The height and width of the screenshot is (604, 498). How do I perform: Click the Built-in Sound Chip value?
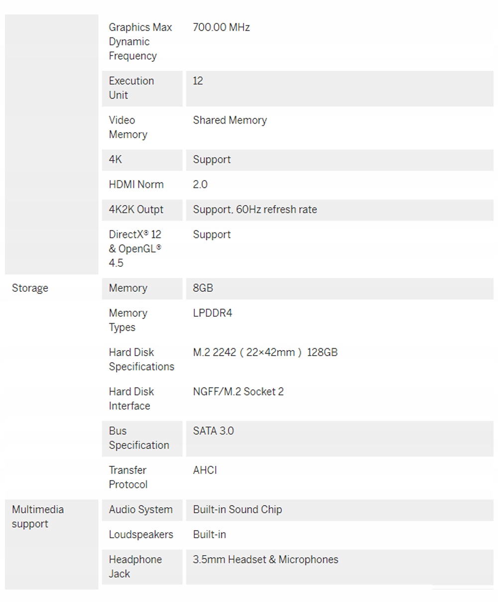tap(237, 510)
